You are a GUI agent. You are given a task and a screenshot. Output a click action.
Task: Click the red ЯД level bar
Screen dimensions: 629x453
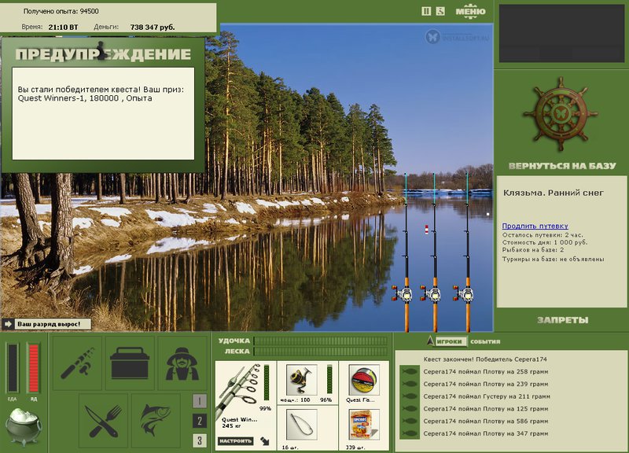(34, 368)
